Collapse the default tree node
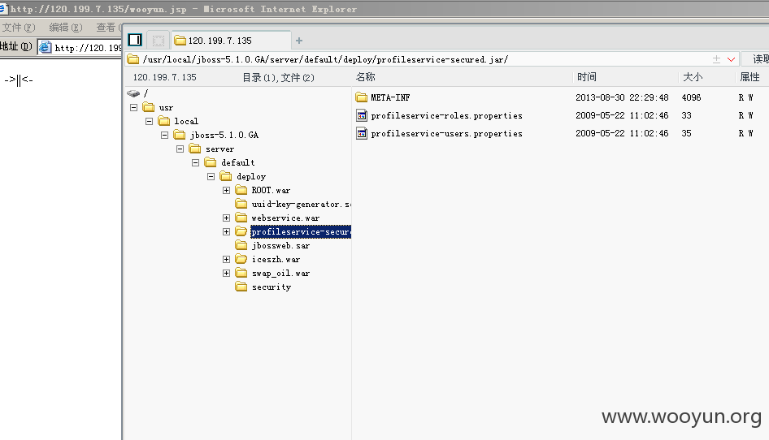 [195, 162]
